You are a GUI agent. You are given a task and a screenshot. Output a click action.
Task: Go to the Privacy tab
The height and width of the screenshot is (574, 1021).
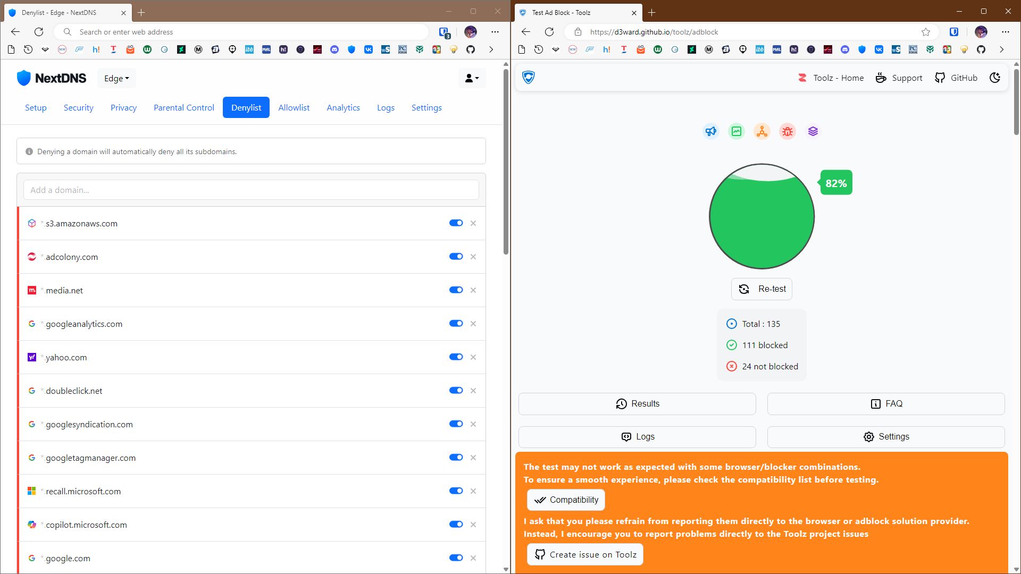123,107
